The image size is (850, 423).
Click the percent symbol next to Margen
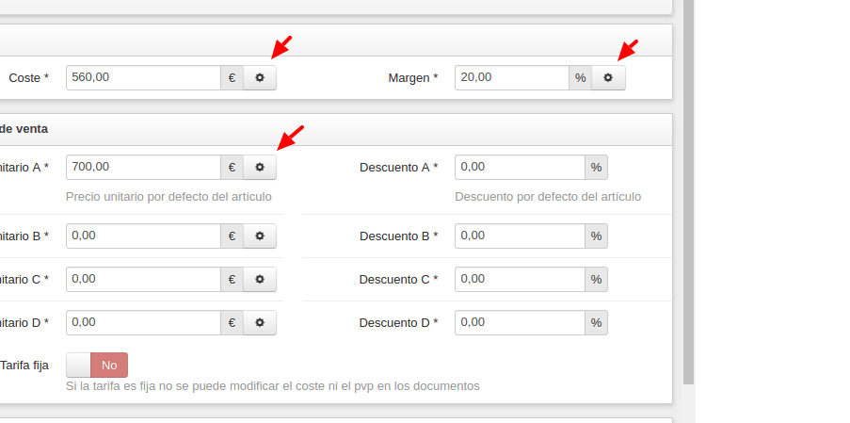click(581, 77)
